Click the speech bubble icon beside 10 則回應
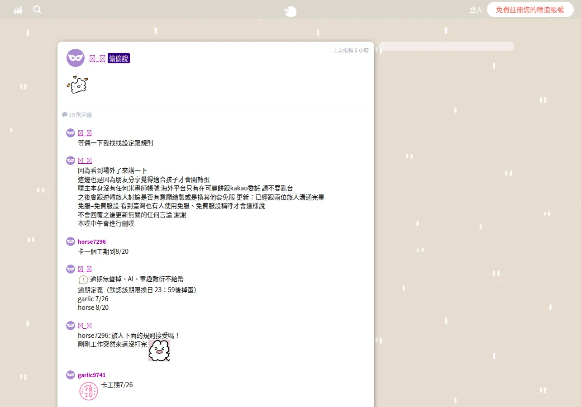 (x=65, y=115)
